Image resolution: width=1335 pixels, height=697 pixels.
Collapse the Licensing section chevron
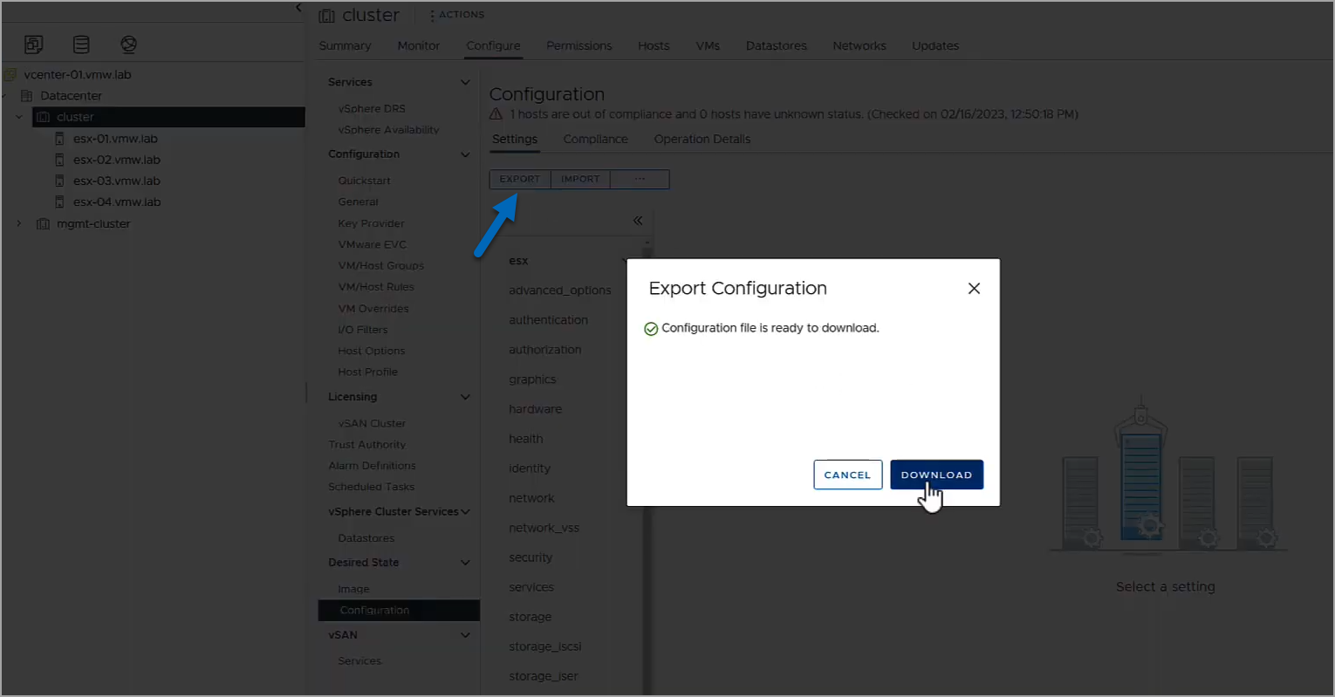tap(465, 397)
